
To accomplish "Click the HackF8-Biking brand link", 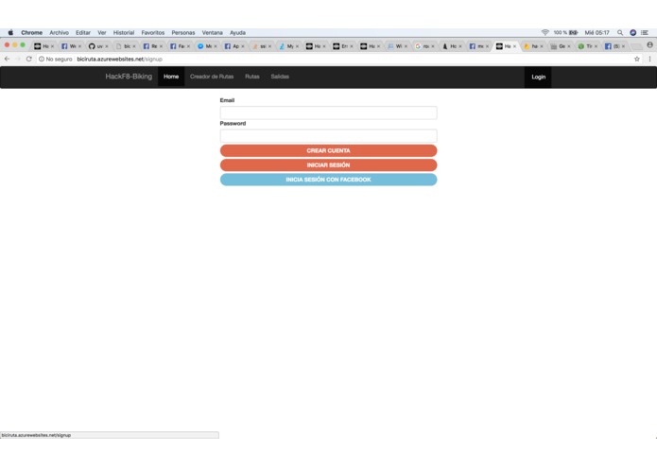I will (x=129, y=77).
